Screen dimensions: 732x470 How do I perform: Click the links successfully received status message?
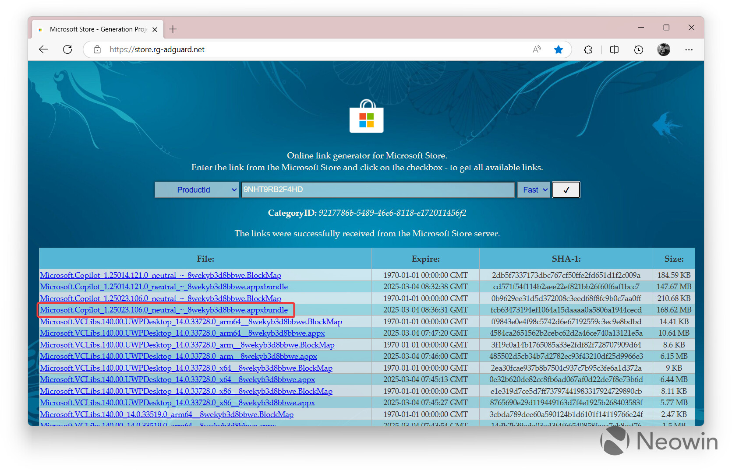pos(367,234)
